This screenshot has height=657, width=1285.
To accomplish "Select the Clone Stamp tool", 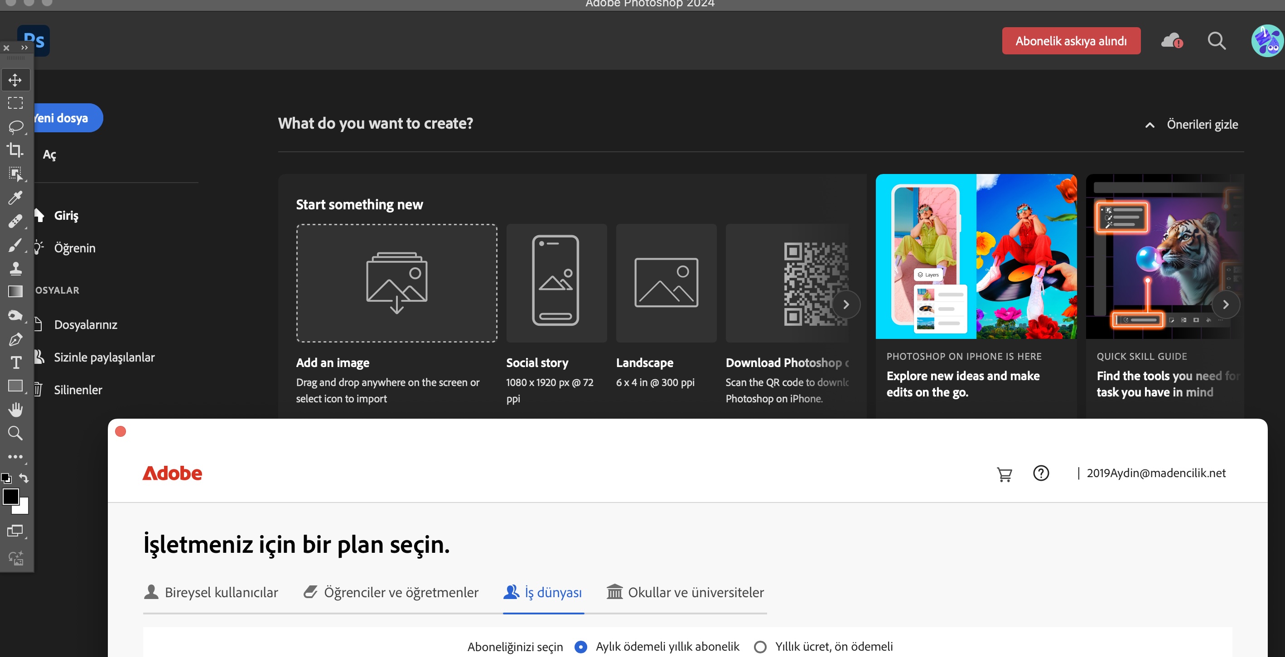I will click(15, 268).
